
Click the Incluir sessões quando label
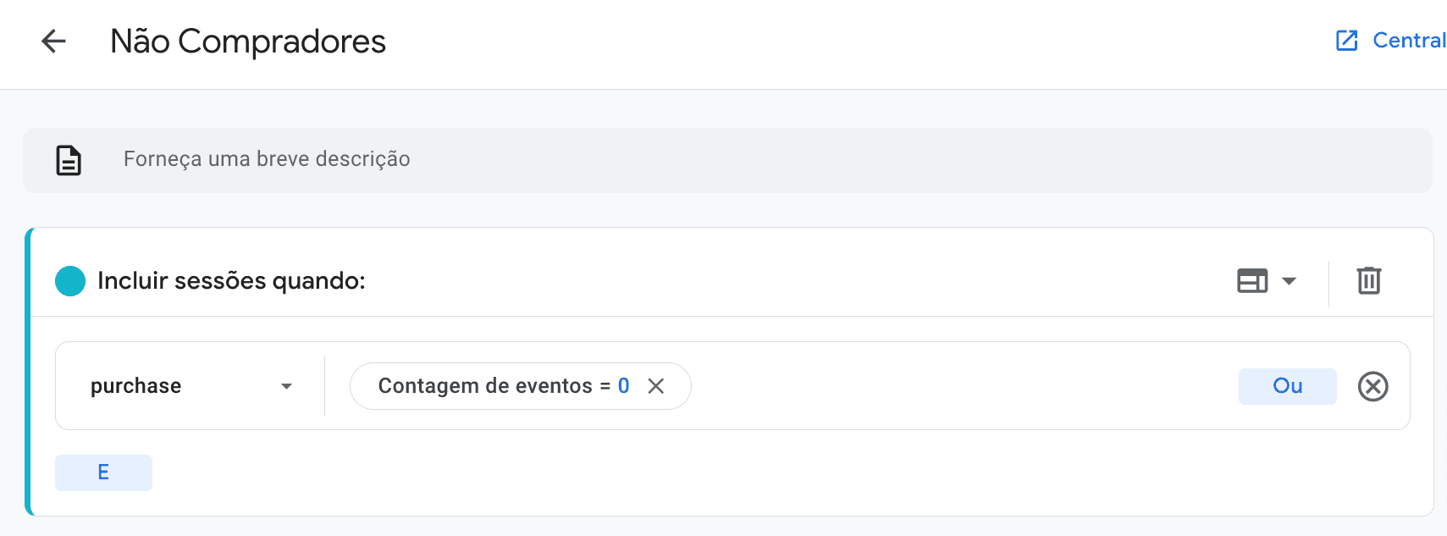pos(231,280)
